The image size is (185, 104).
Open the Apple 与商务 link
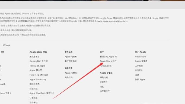coord(71,73)
